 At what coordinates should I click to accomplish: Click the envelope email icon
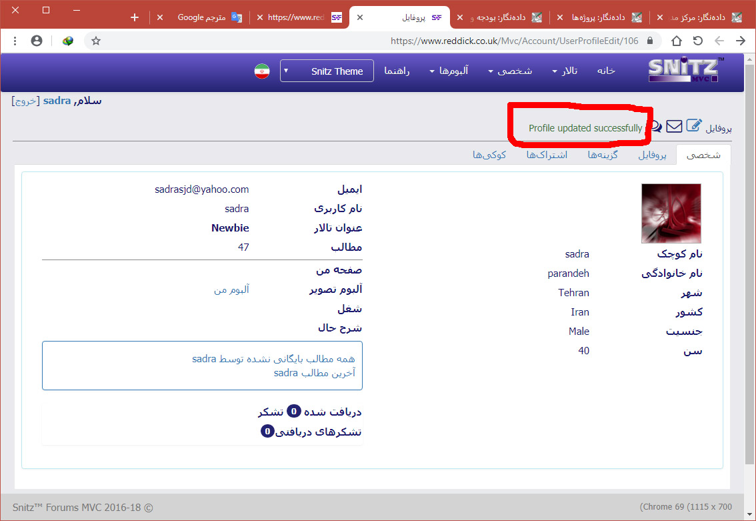(674, 125)
